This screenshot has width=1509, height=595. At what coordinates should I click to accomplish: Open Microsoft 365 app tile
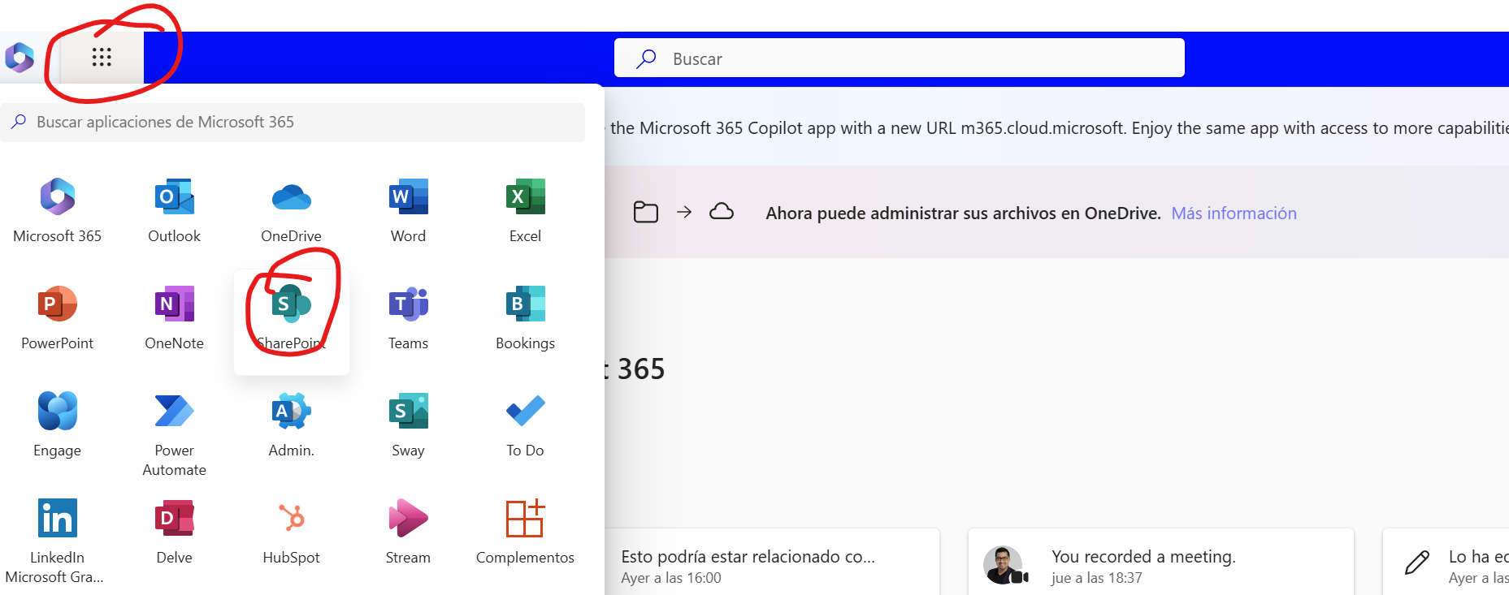click(58, 211)
